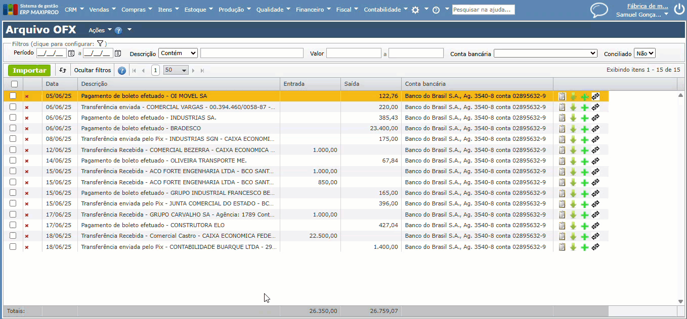Click the double-arrow icon on COMERCIAL VARGAS row
687x319 pixels.
[x=595, y=107]
